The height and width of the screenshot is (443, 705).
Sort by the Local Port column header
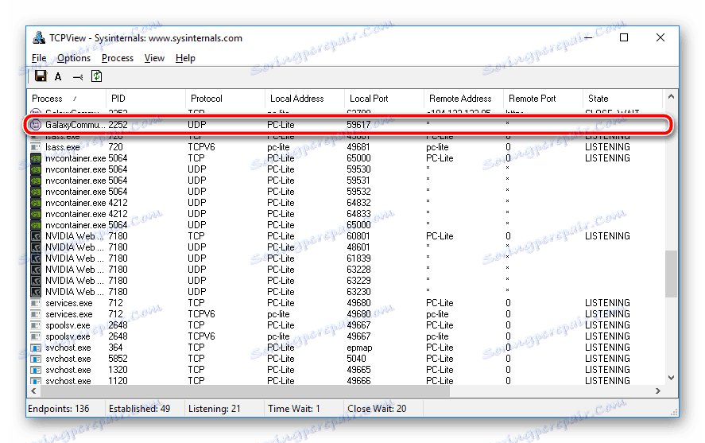coord(385,99)
